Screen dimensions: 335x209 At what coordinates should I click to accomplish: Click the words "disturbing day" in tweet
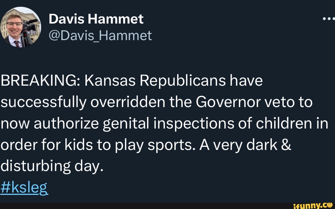click(x=51, y=166)
